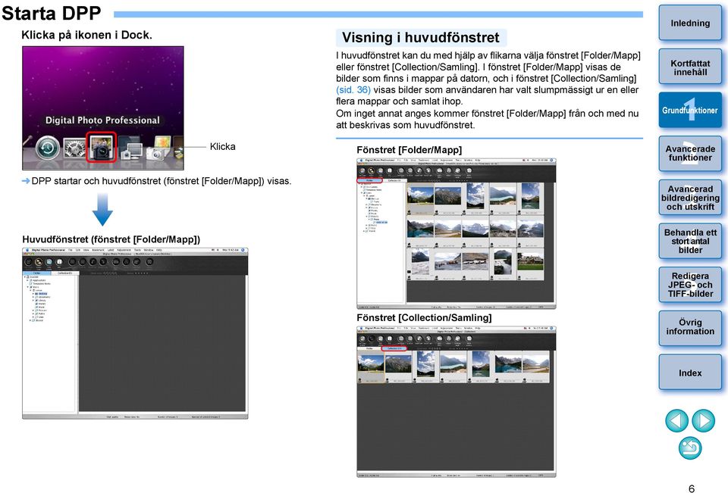Open System Preferences gear icon in Dock
Image resolution: width=728 pixels, height=493 pixels.
[74, 148]
